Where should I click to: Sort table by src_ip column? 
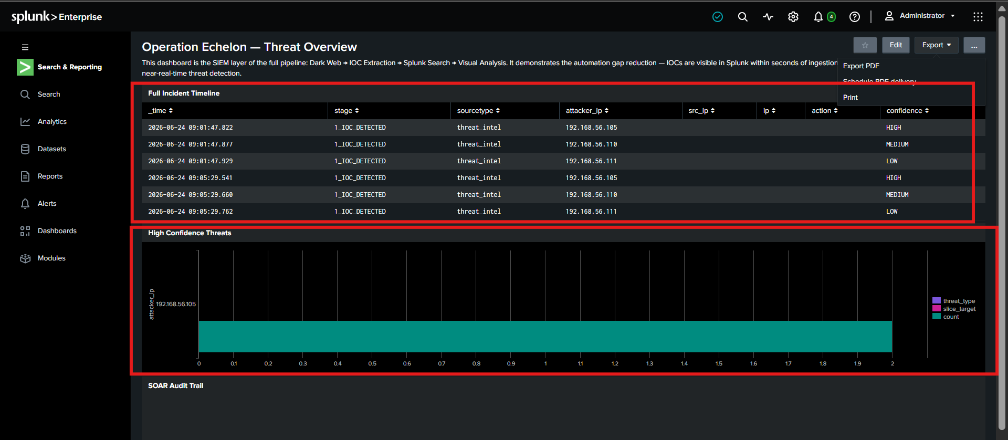tap(701, 111)
